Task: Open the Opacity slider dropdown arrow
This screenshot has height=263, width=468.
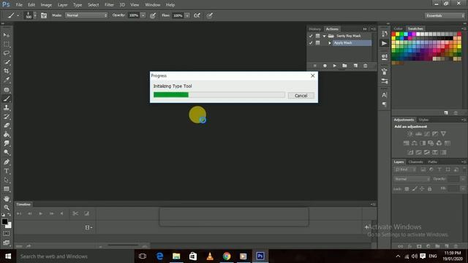Action: [x=143, y=15]
